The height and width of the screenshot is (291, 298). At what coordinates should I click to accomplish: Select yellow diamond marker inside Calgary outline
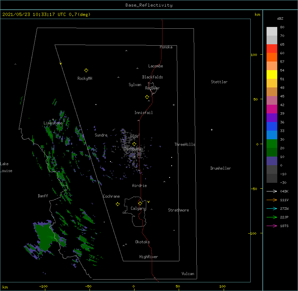coord(140,204)
